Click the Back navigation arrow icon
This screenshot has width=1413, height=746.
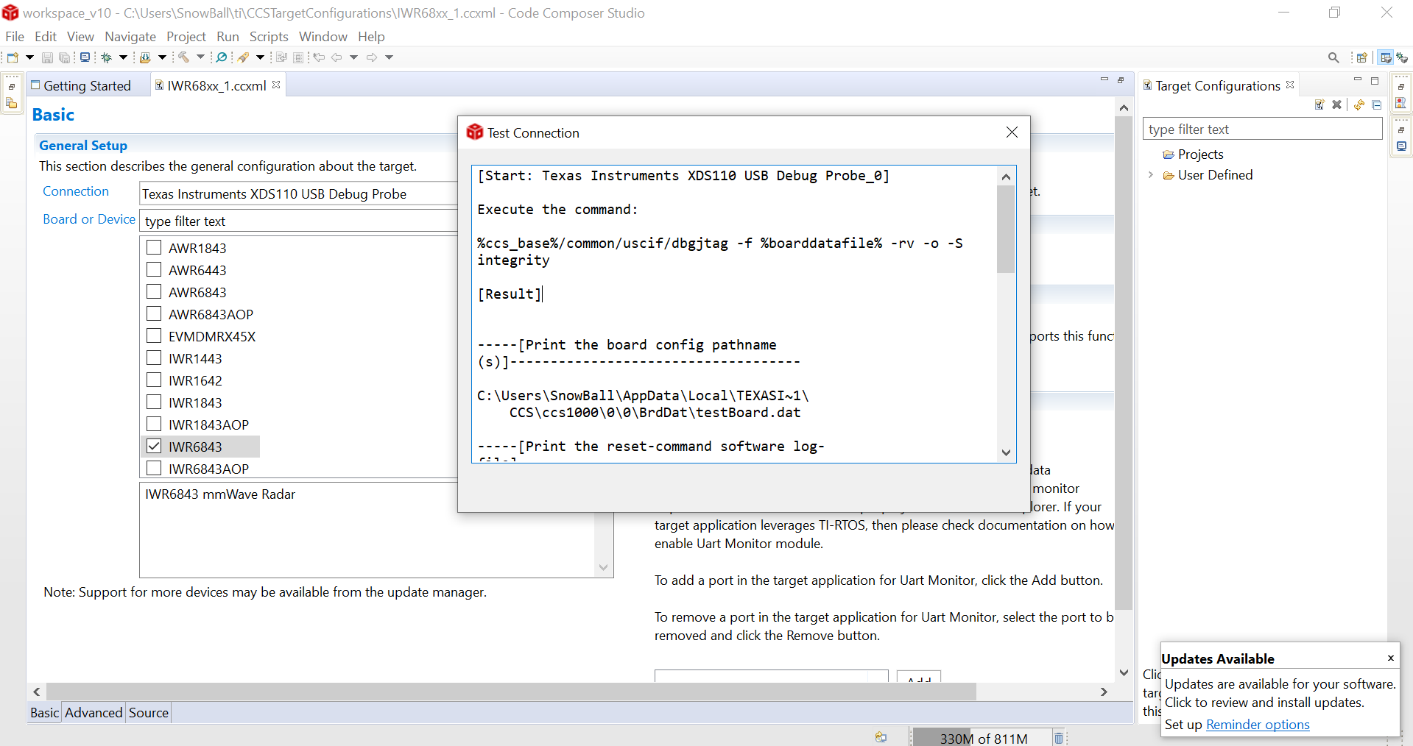pos(337,57)
